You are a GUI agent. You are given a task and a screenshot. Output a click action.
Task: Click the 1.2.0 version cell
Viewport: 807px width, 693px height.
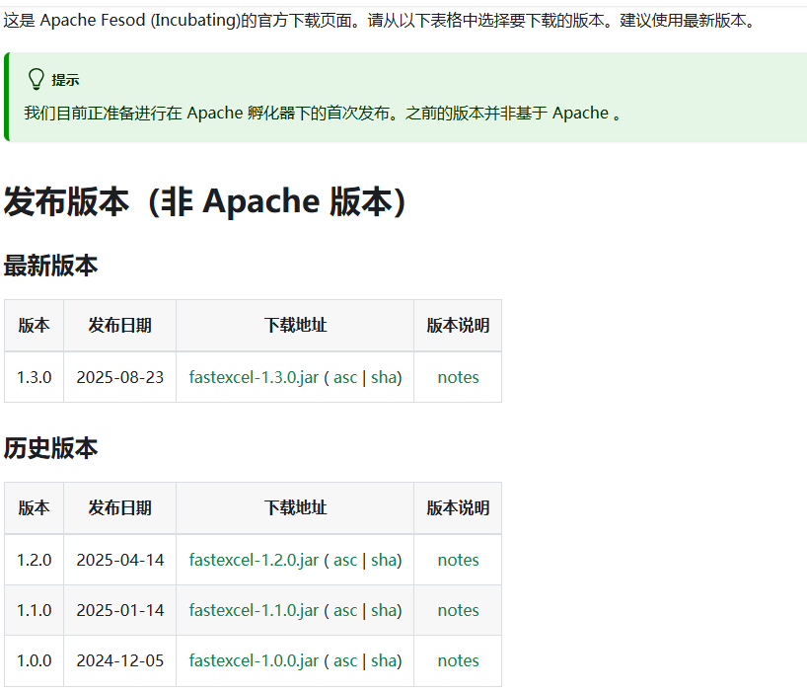tap(34, 560)
